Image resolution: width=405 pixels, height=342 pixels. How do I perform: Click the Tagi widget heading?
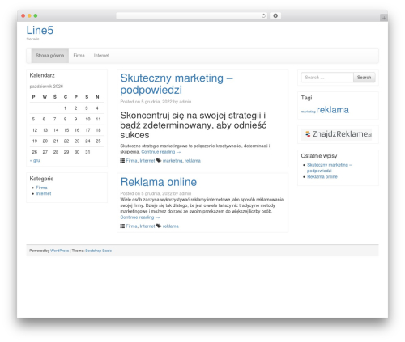click(306, 98)
